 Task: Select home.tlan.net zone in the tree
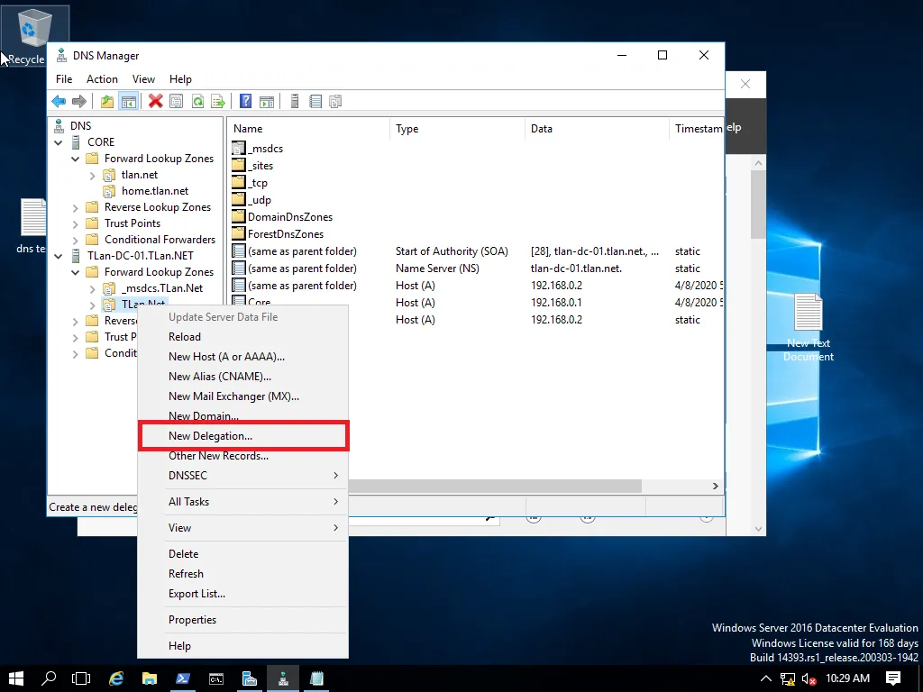155,191
